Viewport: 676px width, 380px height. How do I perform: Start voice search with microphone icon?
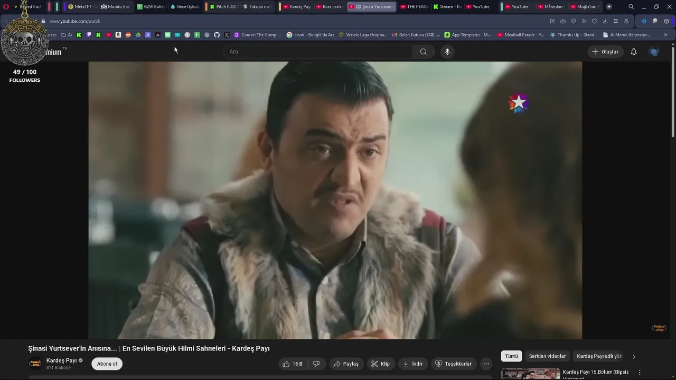point(447,52)
